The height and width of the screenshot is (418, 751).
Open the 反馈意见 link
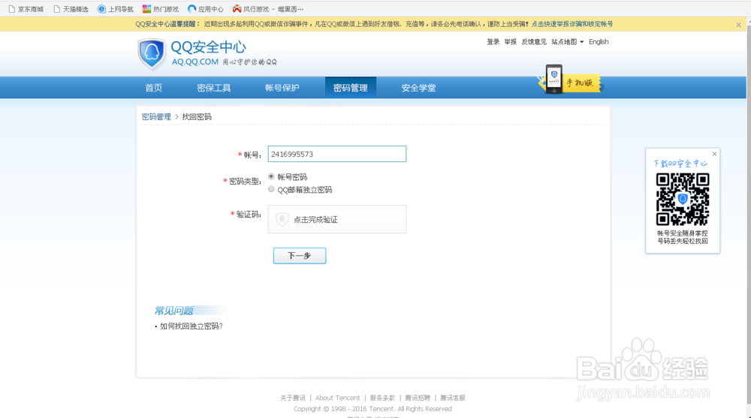(533, 42)
